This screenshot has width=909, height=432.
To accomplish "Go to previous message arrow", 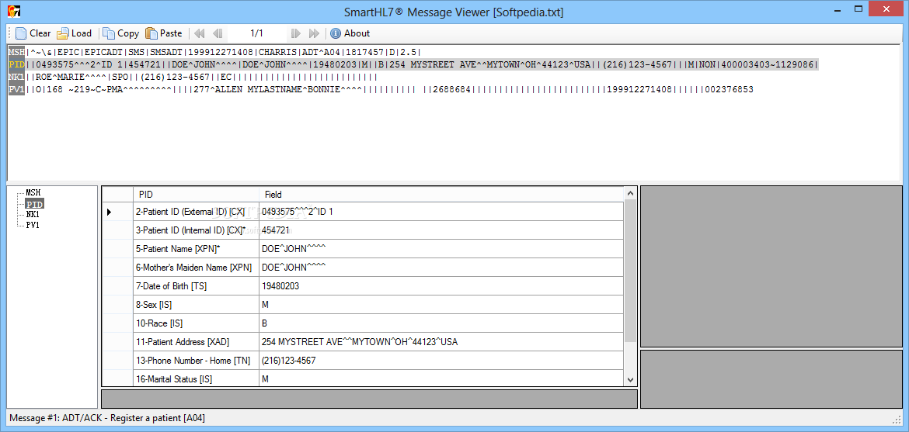I will (218, 33).
